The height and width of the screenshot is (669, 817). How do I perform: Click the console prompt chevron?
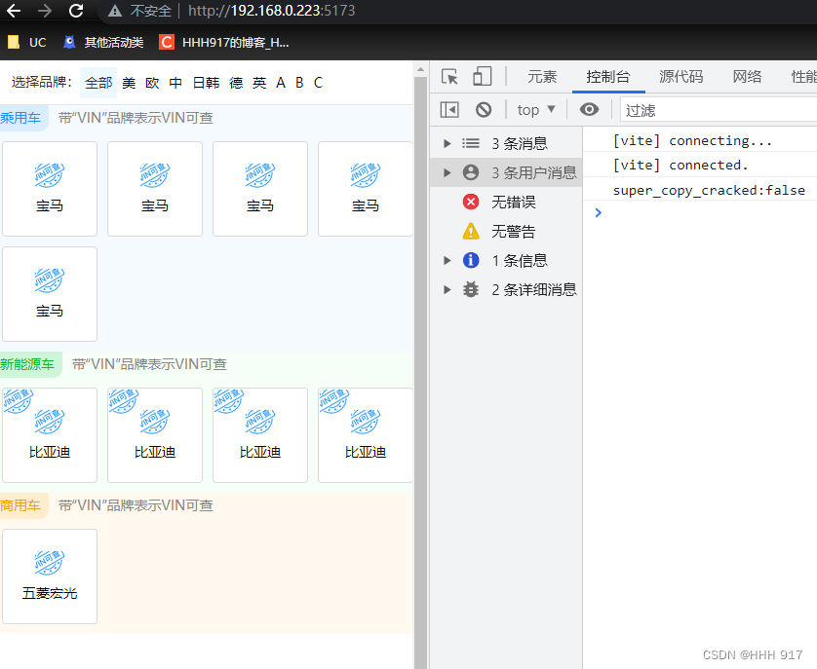point(599,212)
